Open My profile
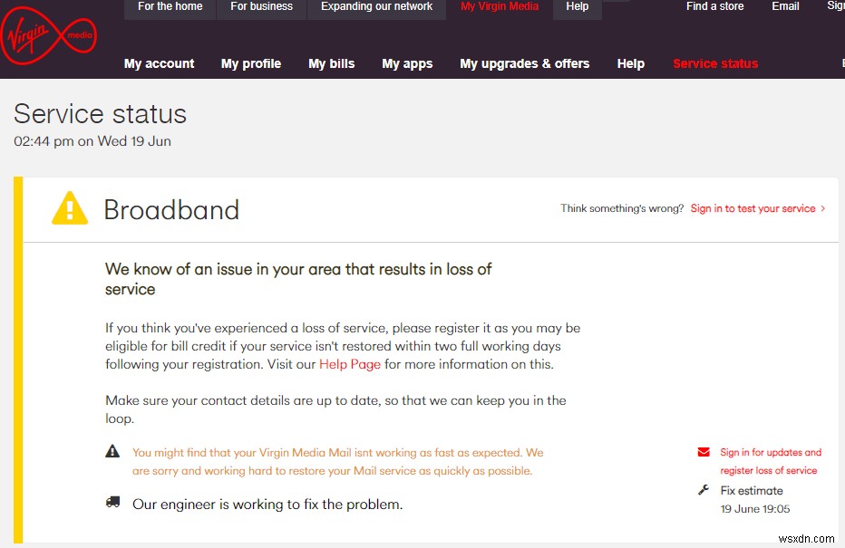 251,63
